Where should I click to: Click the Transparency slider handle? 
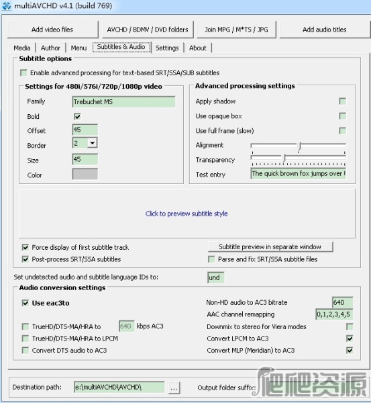(x=284, y=158)
